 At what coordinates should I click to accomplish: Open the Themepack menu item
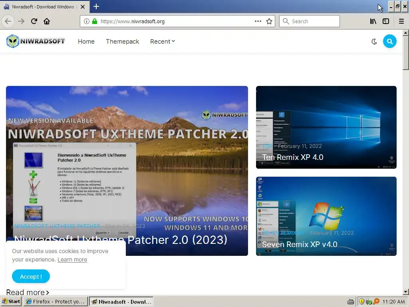pyautogui.click(x=122, y=42)
